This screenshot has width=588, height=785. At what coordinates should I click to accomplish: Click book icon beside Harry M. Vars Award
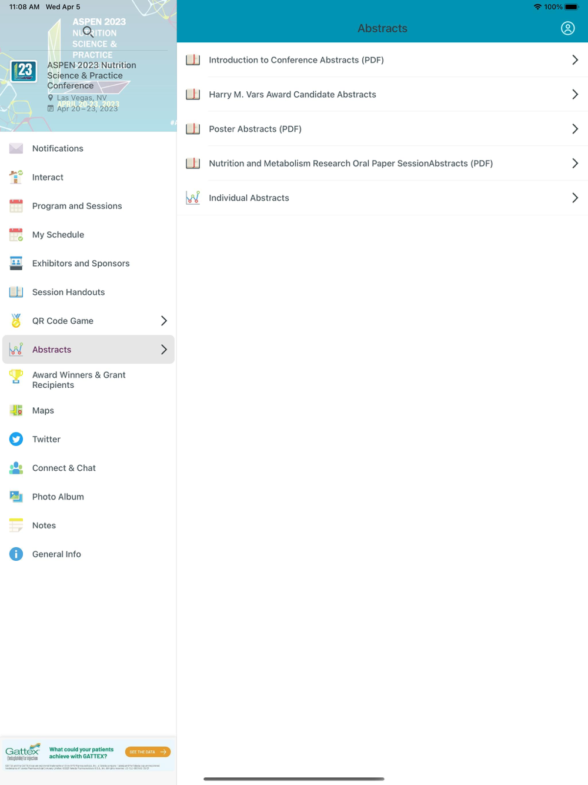click(x=193, y=94)
